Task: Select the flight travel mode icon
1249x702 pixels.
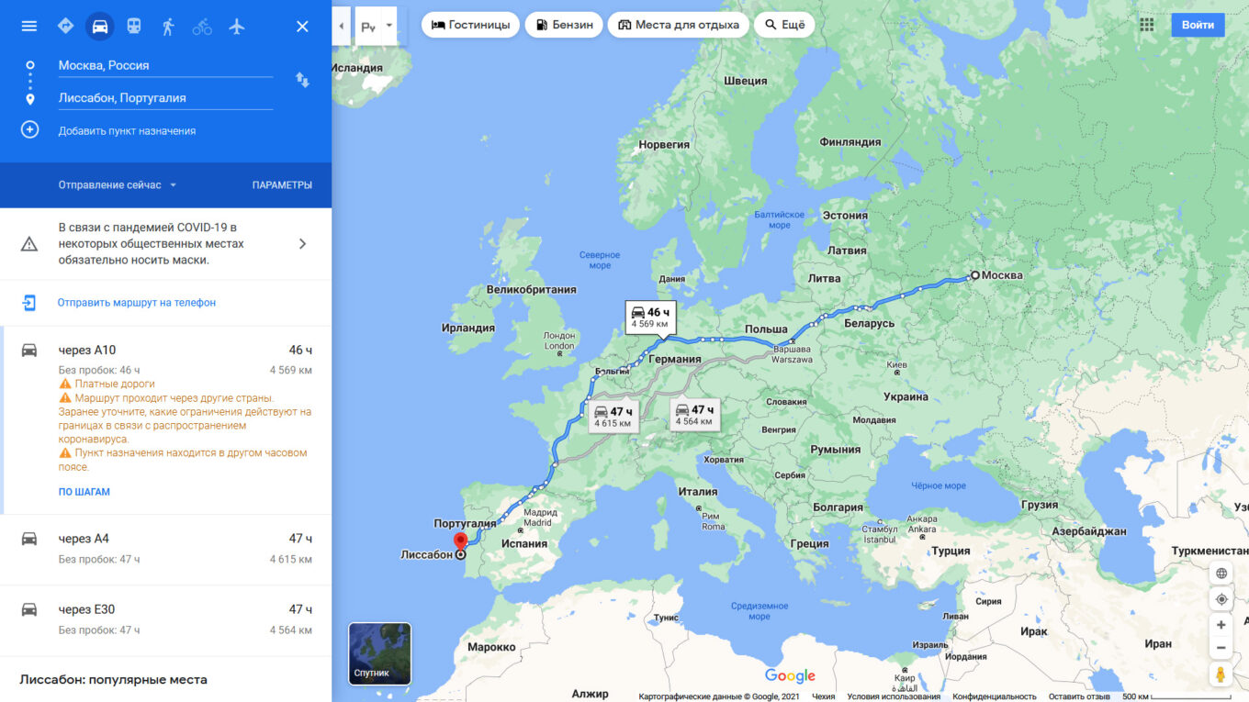Action: pos(237,26)
